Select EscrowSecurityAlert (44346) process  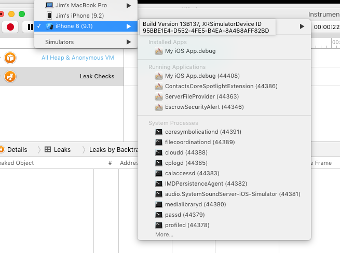pyautogui.click(x=224, y=107)
